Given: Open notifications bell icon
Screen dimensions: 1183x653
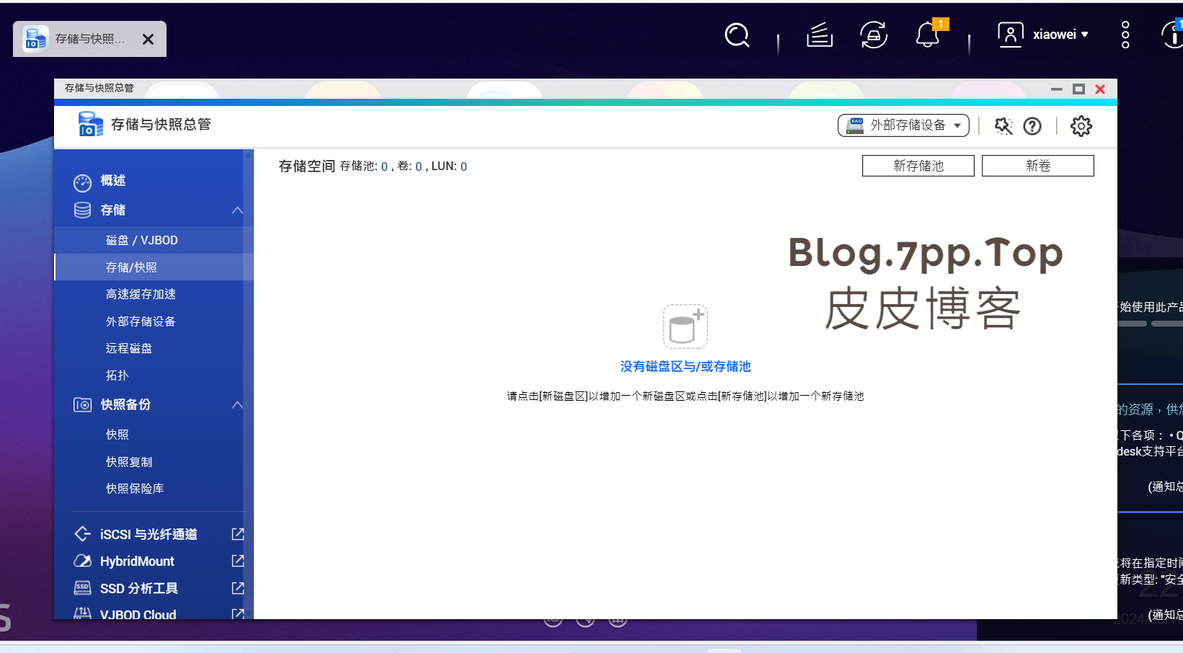Looking at the screenshot, I should 928,35.
